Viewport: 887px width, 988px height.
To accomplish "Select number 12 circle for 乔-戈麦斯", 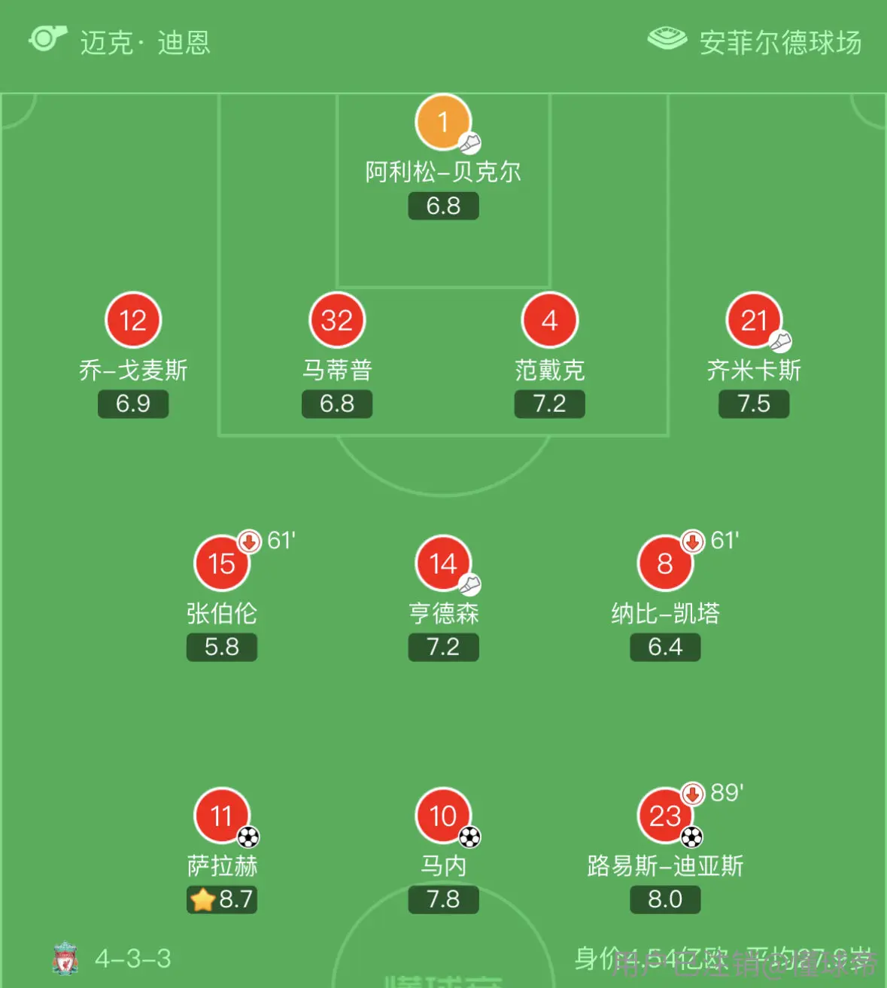I will click(133, 320).
